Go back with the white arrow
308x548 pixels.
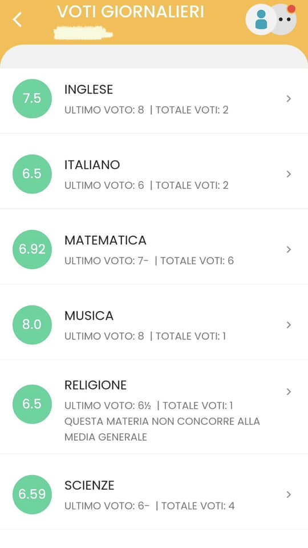[17, 19]
